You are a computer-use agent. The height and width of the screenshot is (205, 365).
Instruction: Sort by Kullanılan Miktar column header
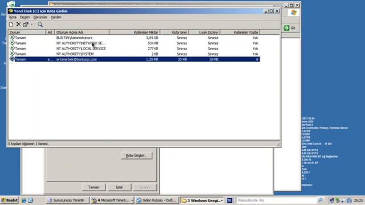coord(135,32)
